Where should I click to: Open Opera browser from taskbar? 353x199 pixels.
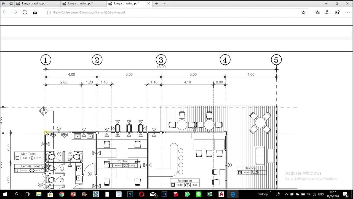pyautogui.click(x=141, y=194)
